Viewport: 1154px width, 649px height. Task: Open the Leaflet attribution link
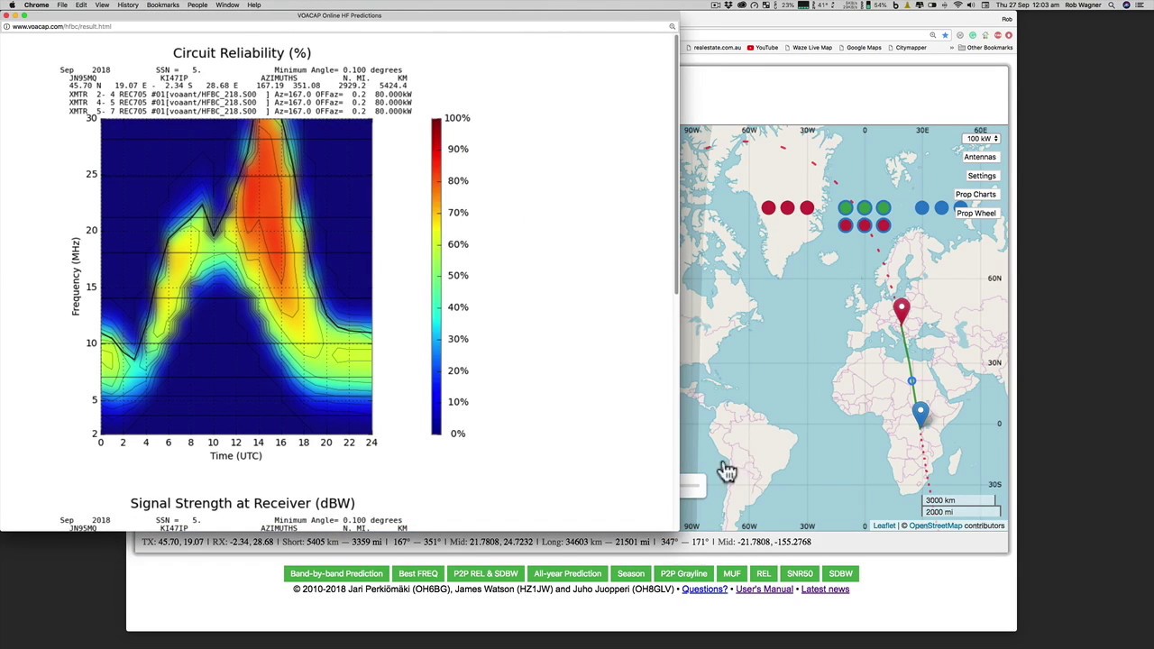pyautogui.click(x=884, y=526)
